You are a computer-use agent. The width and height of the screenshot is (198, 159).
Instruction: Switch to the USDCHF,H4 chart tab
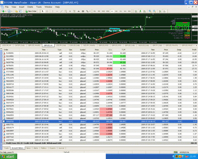point(7,45)
